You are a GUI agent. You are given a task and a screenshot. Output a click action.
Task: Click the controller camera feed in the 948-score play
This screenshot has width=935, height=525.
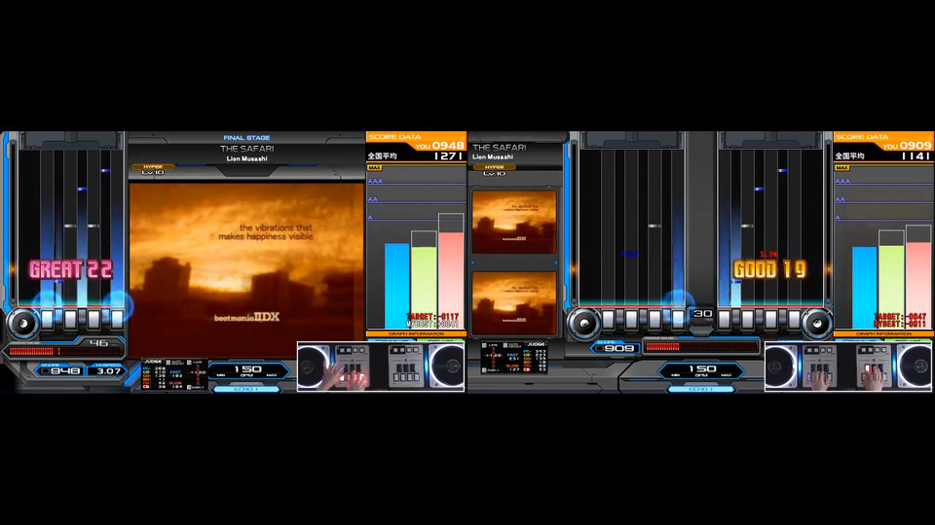[x=381, y=367]
